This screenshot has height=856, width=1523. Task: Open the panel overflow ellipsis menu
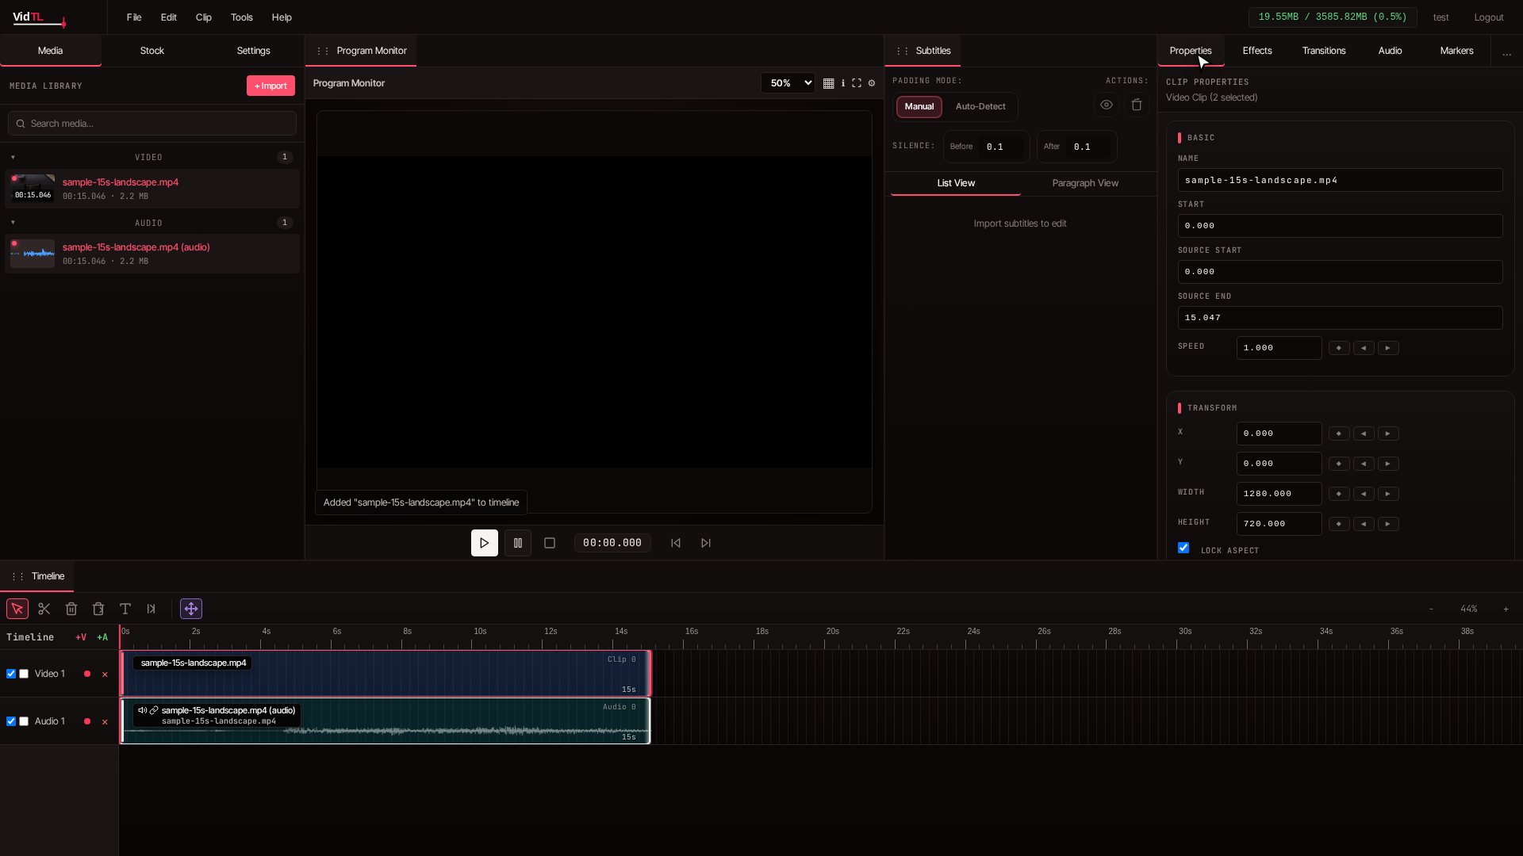[1506, 52]
